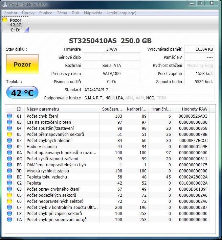
Task: Click status icon for Počet spuštění/zastavení
Action: tap(9, 128)
